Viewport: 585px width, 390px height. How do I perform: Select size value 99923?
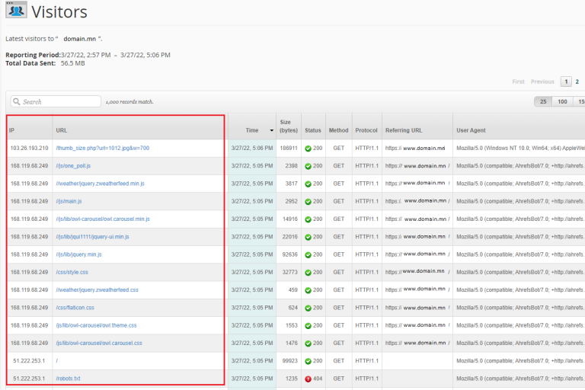(x=290, y=361)
